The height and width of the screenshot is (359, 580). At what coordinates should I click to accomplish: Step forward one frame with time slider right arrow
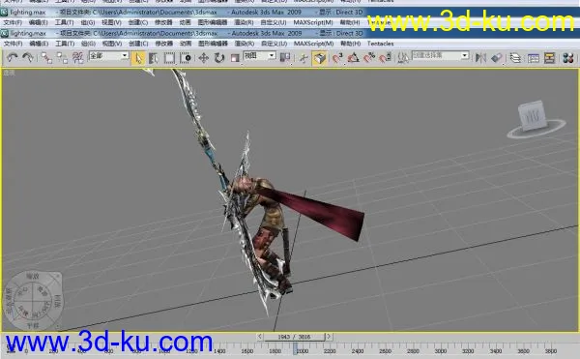329,337
